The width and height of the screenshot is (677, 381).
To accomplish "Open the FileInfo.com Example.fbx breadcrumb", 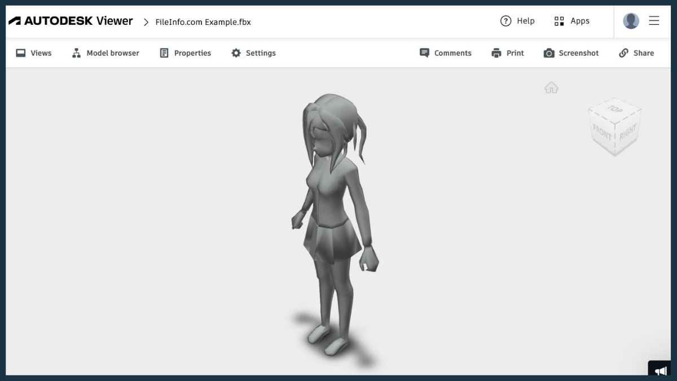I will 203,22.
